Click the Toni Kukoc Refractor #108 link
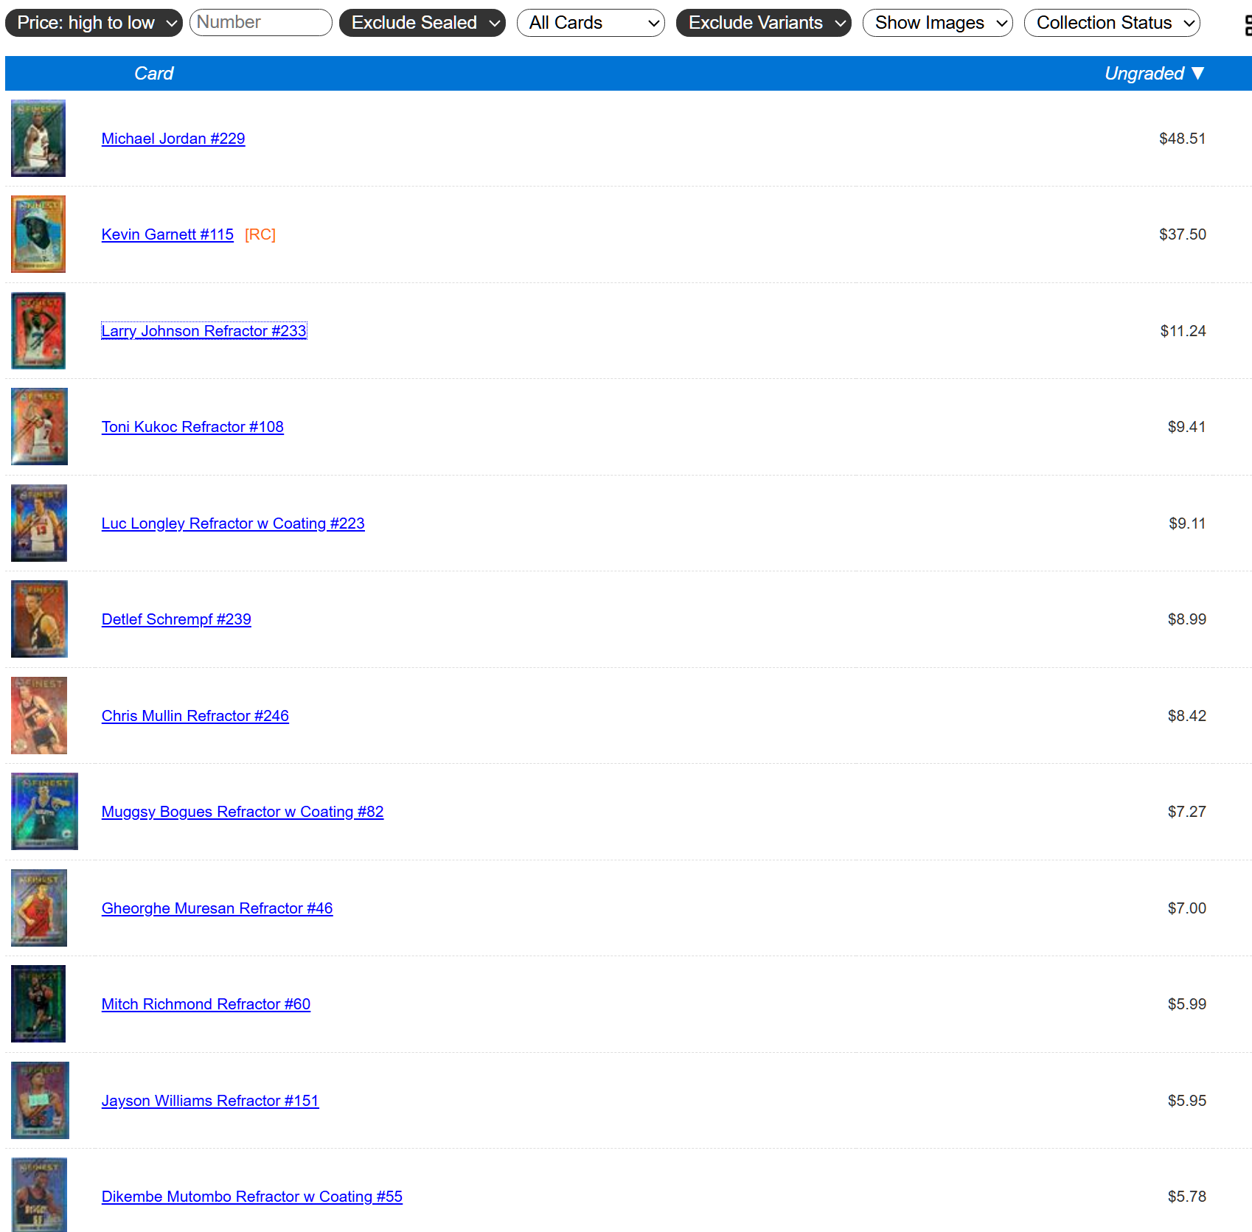Viewport: 1252px width, 1232px height. coord(192,427)
